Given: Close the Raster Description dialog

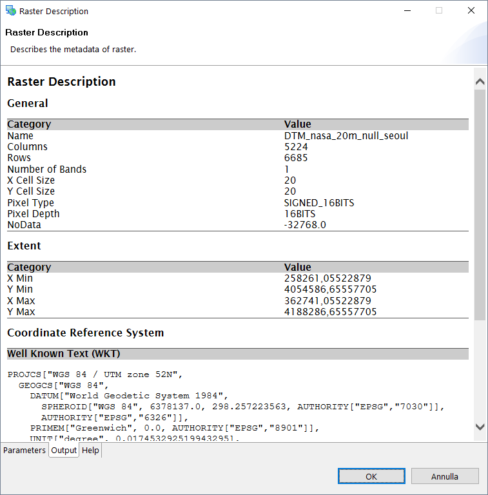Looking at the screenshot, I should (x=471, y=11).
